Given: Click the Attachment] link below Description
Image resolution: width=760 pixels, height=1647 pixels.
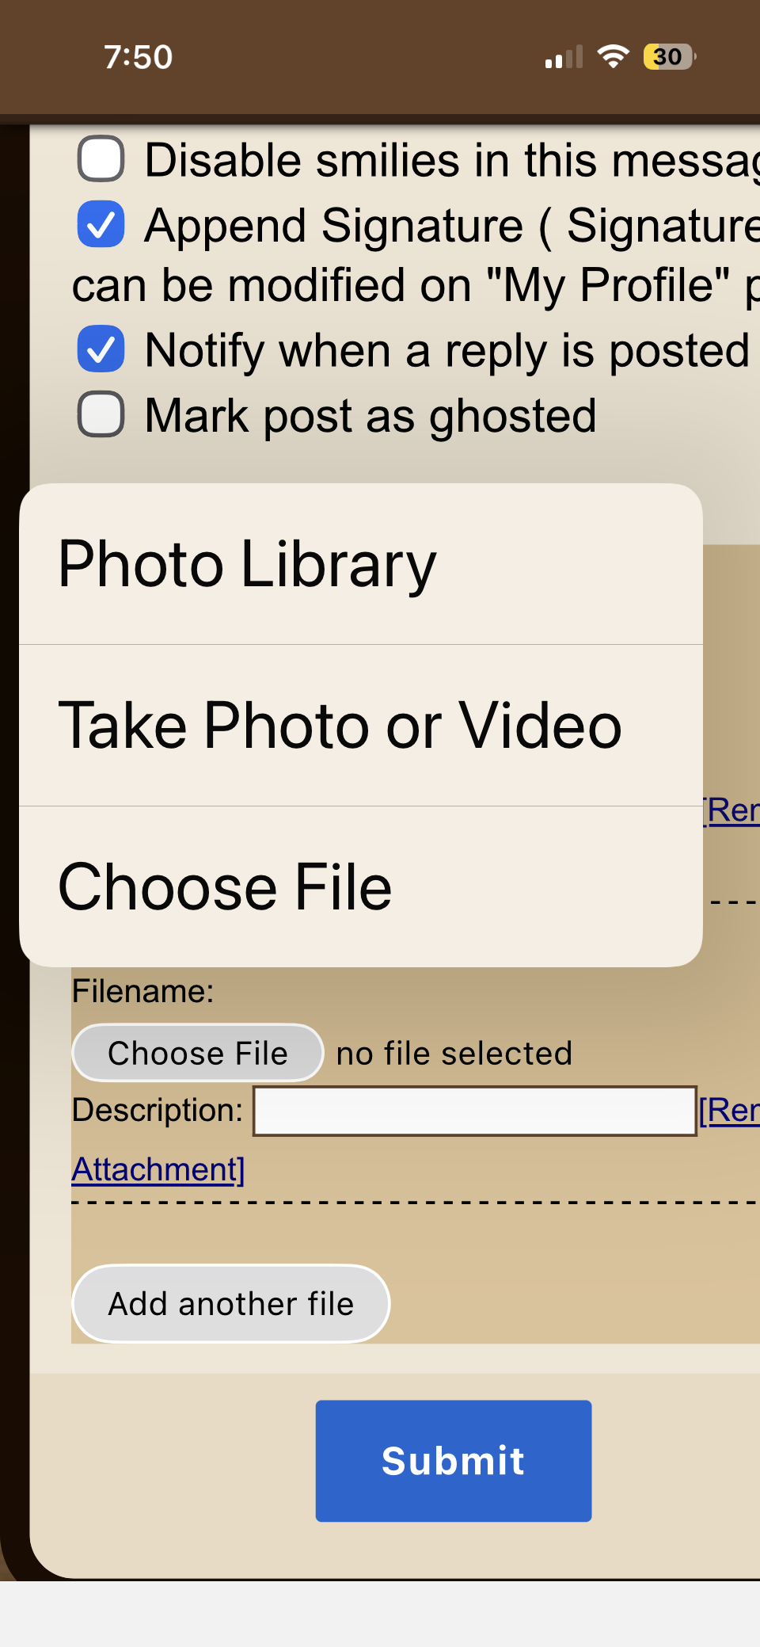Looking at the screenshot, I should 158,1169.
